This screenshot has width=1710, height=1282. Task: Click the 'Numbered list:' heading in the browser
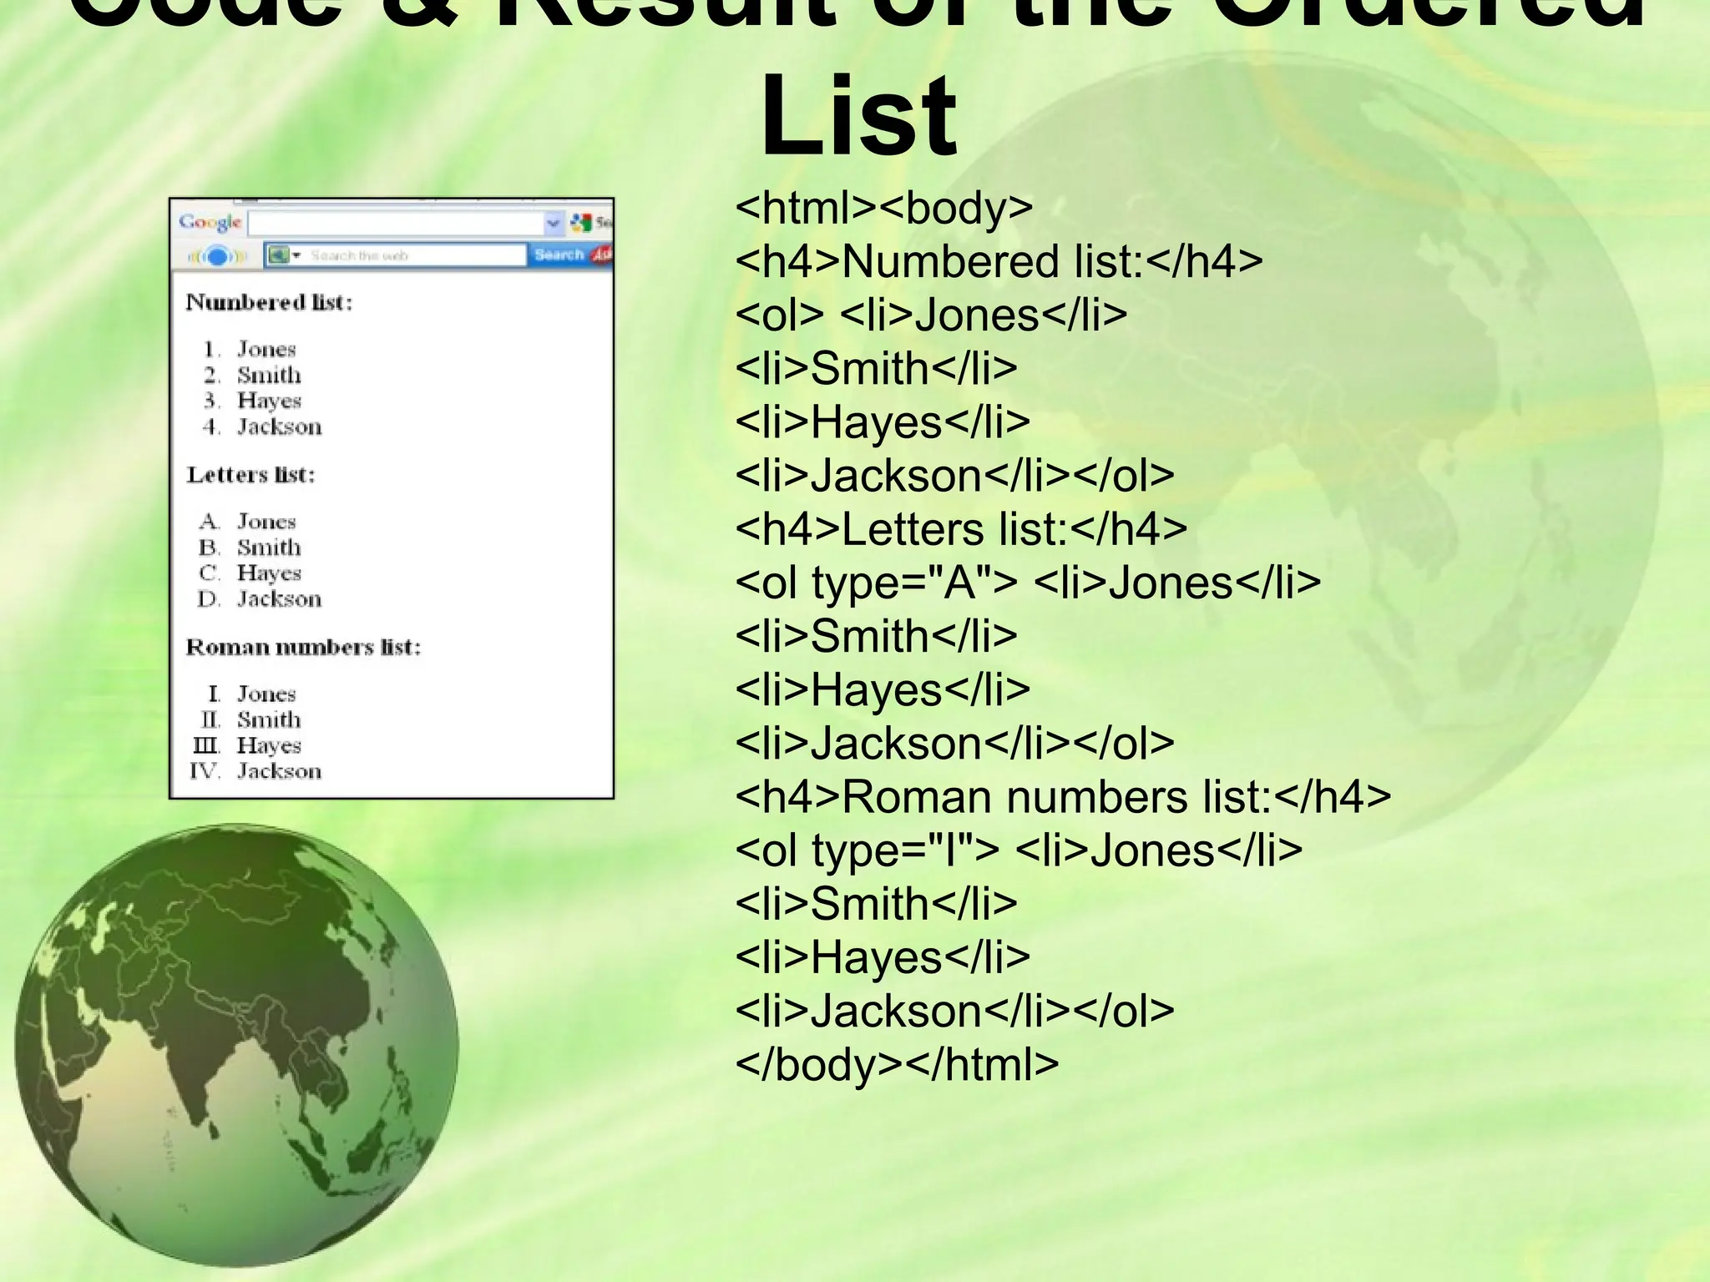tap(269, 302)
